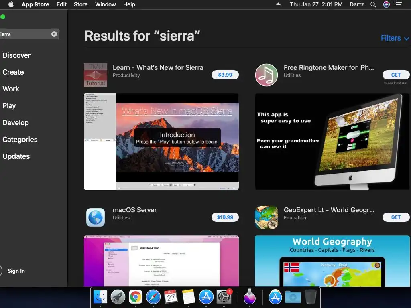Click the eject icon in the menu bar
The width and height of the screenshot is (411, 308).
[279, 4]
